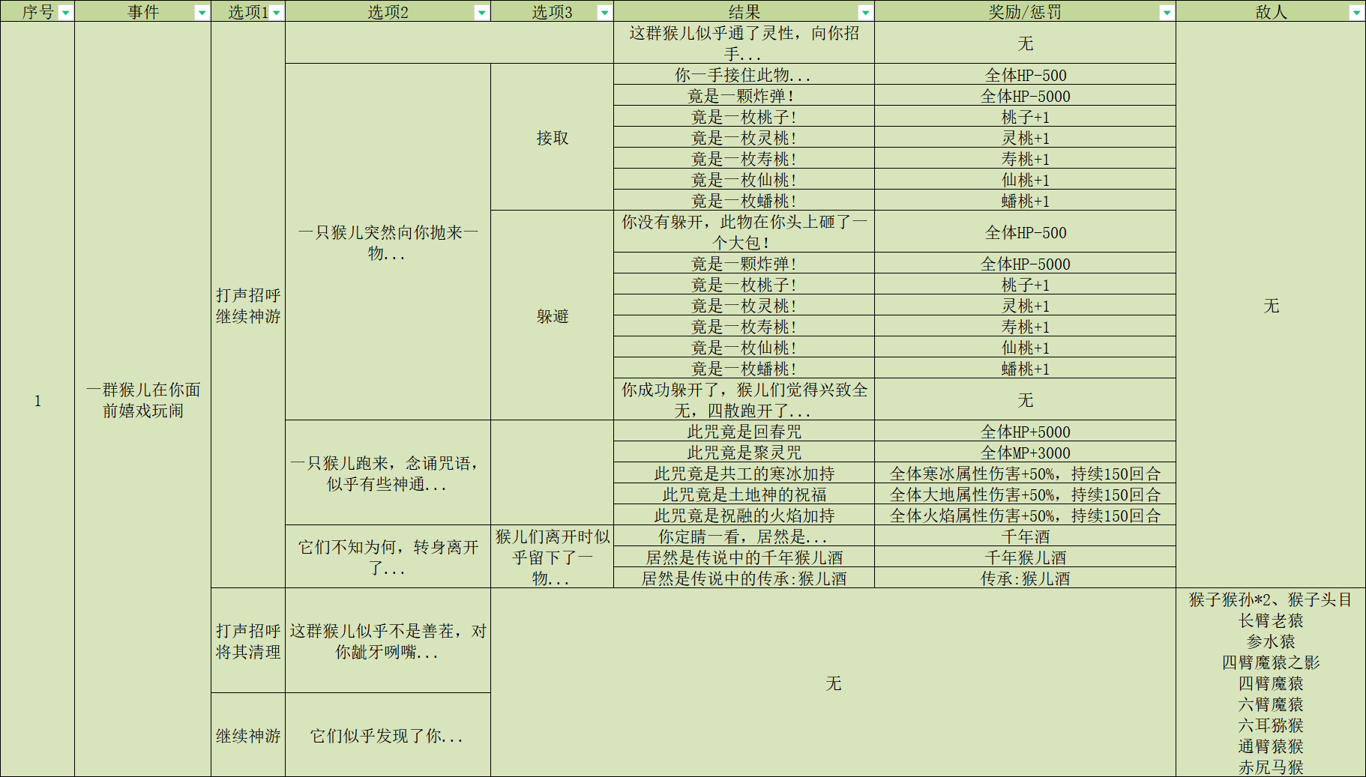Image resolution: width=1366 pixels, height=777 pixels.
Task: Select reward cell 千年酒
Action: pyautogui.click(x=1025, y=536)
